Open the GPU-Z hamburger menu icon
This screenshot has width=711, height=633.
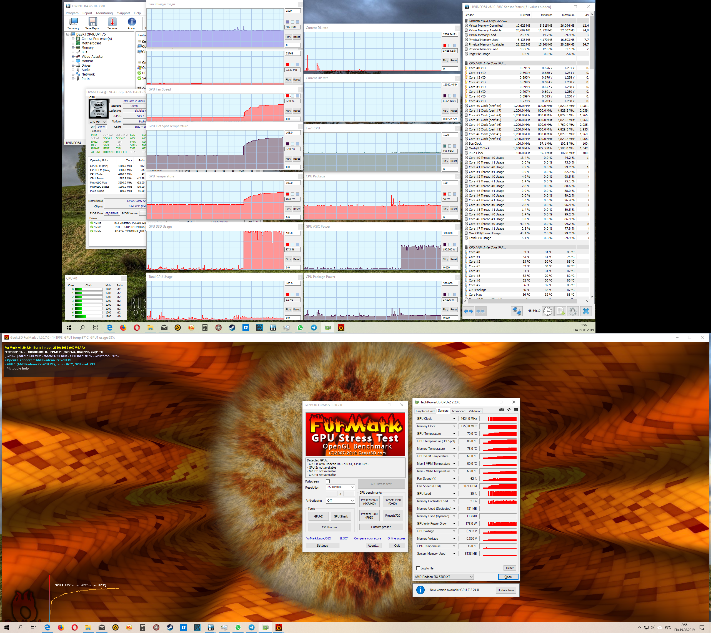pyautogui.click(x=516, y=410)
